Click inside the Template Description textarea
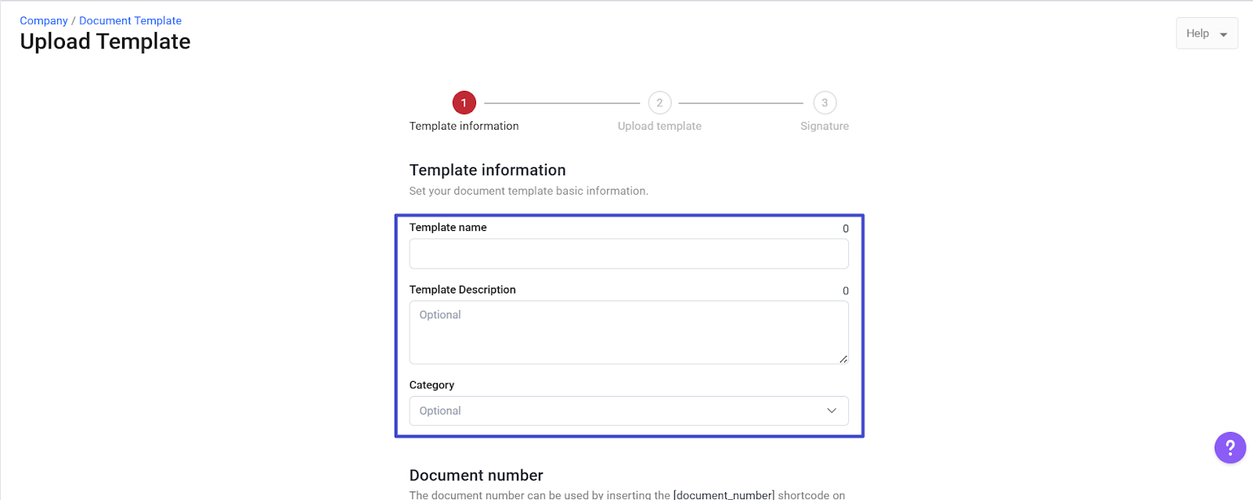This screenshot has width=1253, height=500. point(628,333)
